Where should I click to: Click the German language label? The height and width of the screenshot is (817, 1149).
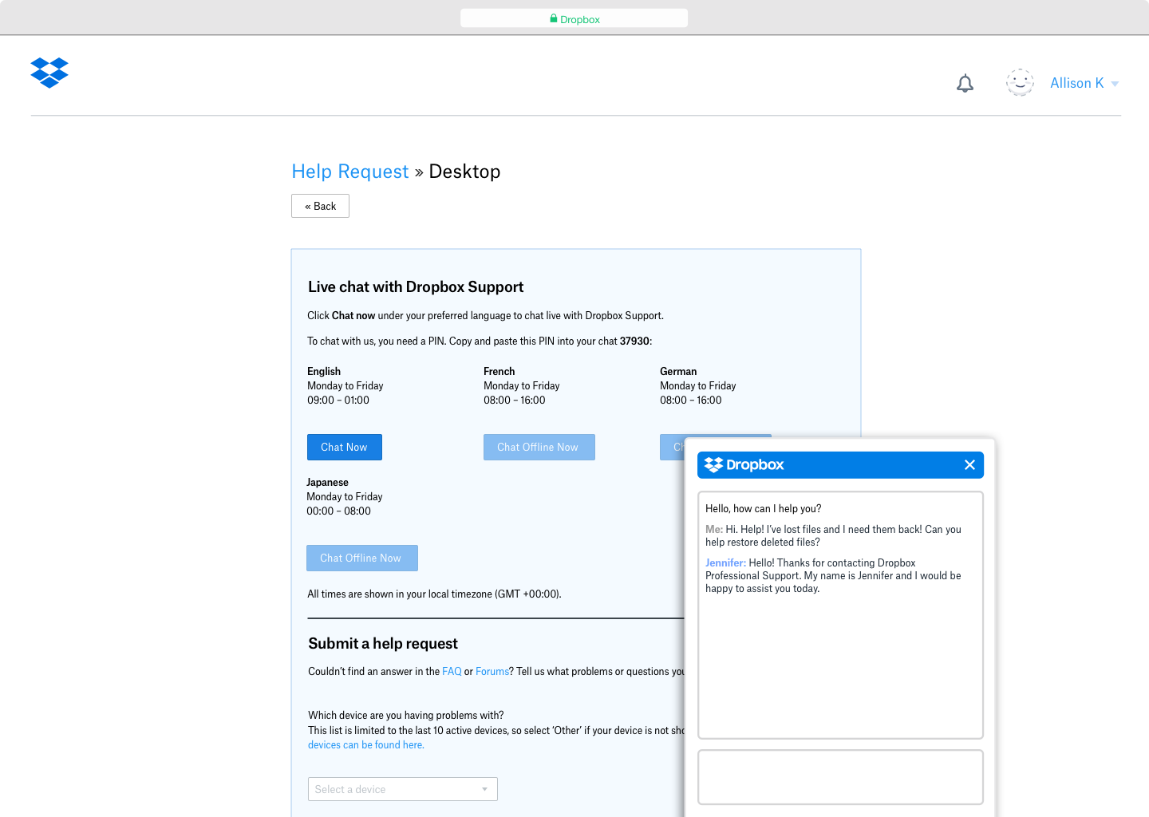click(678, 372)
